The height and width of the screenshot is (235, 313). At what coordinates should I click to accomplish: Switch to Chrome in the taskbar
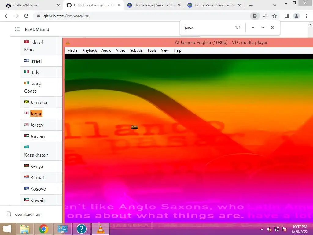click(x=43, y=229)
